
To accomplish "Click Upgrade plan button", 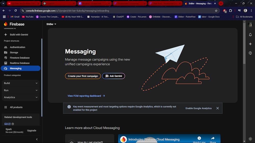I will (x=32, y=131).
